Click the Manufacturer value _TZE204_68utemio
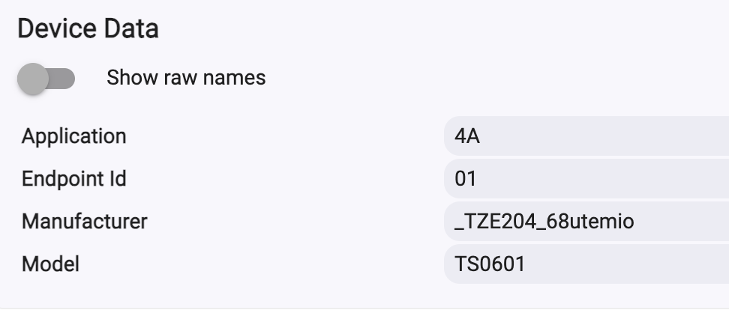Screen dimensions: 729x319 pos(544,222)
